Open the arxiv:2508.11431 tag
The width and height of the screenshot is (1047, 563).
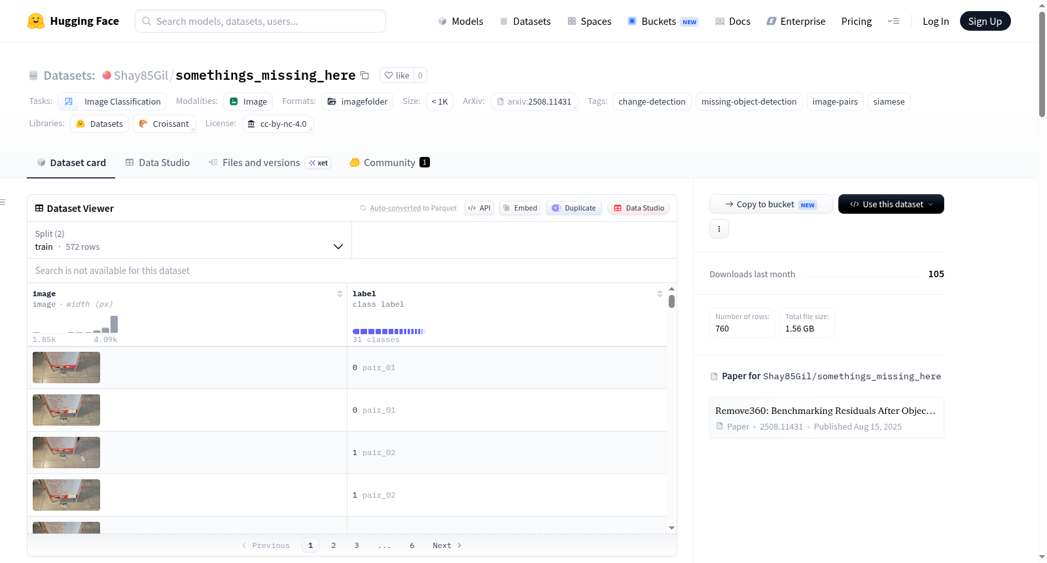[534, 101]
